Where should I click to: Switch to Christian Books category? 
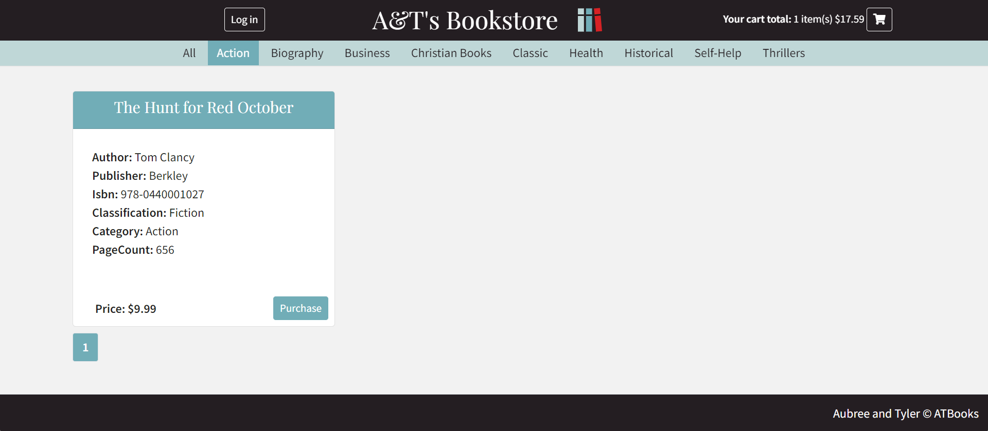point(451,53)
